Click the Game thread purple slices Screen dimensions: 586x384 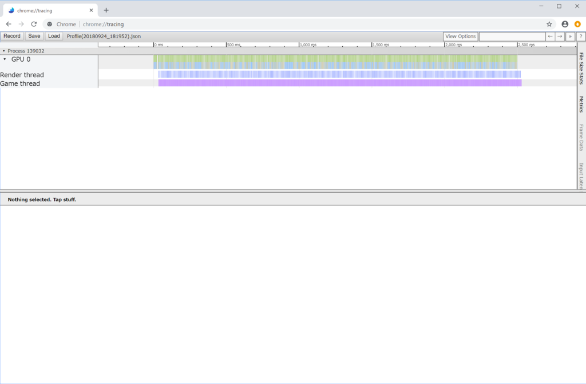[340, 83]
